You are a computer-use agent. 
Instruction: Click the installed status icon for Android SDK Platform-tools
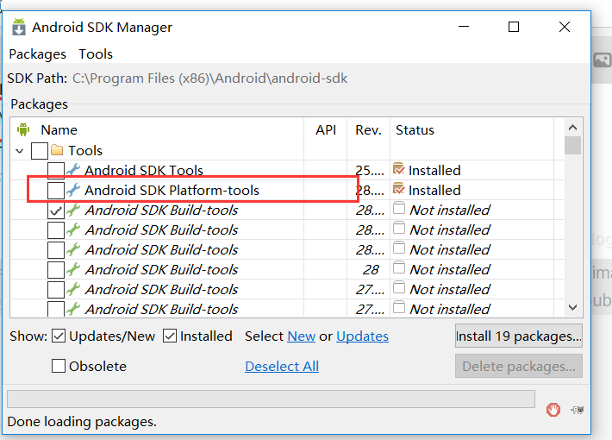point(399,189)
